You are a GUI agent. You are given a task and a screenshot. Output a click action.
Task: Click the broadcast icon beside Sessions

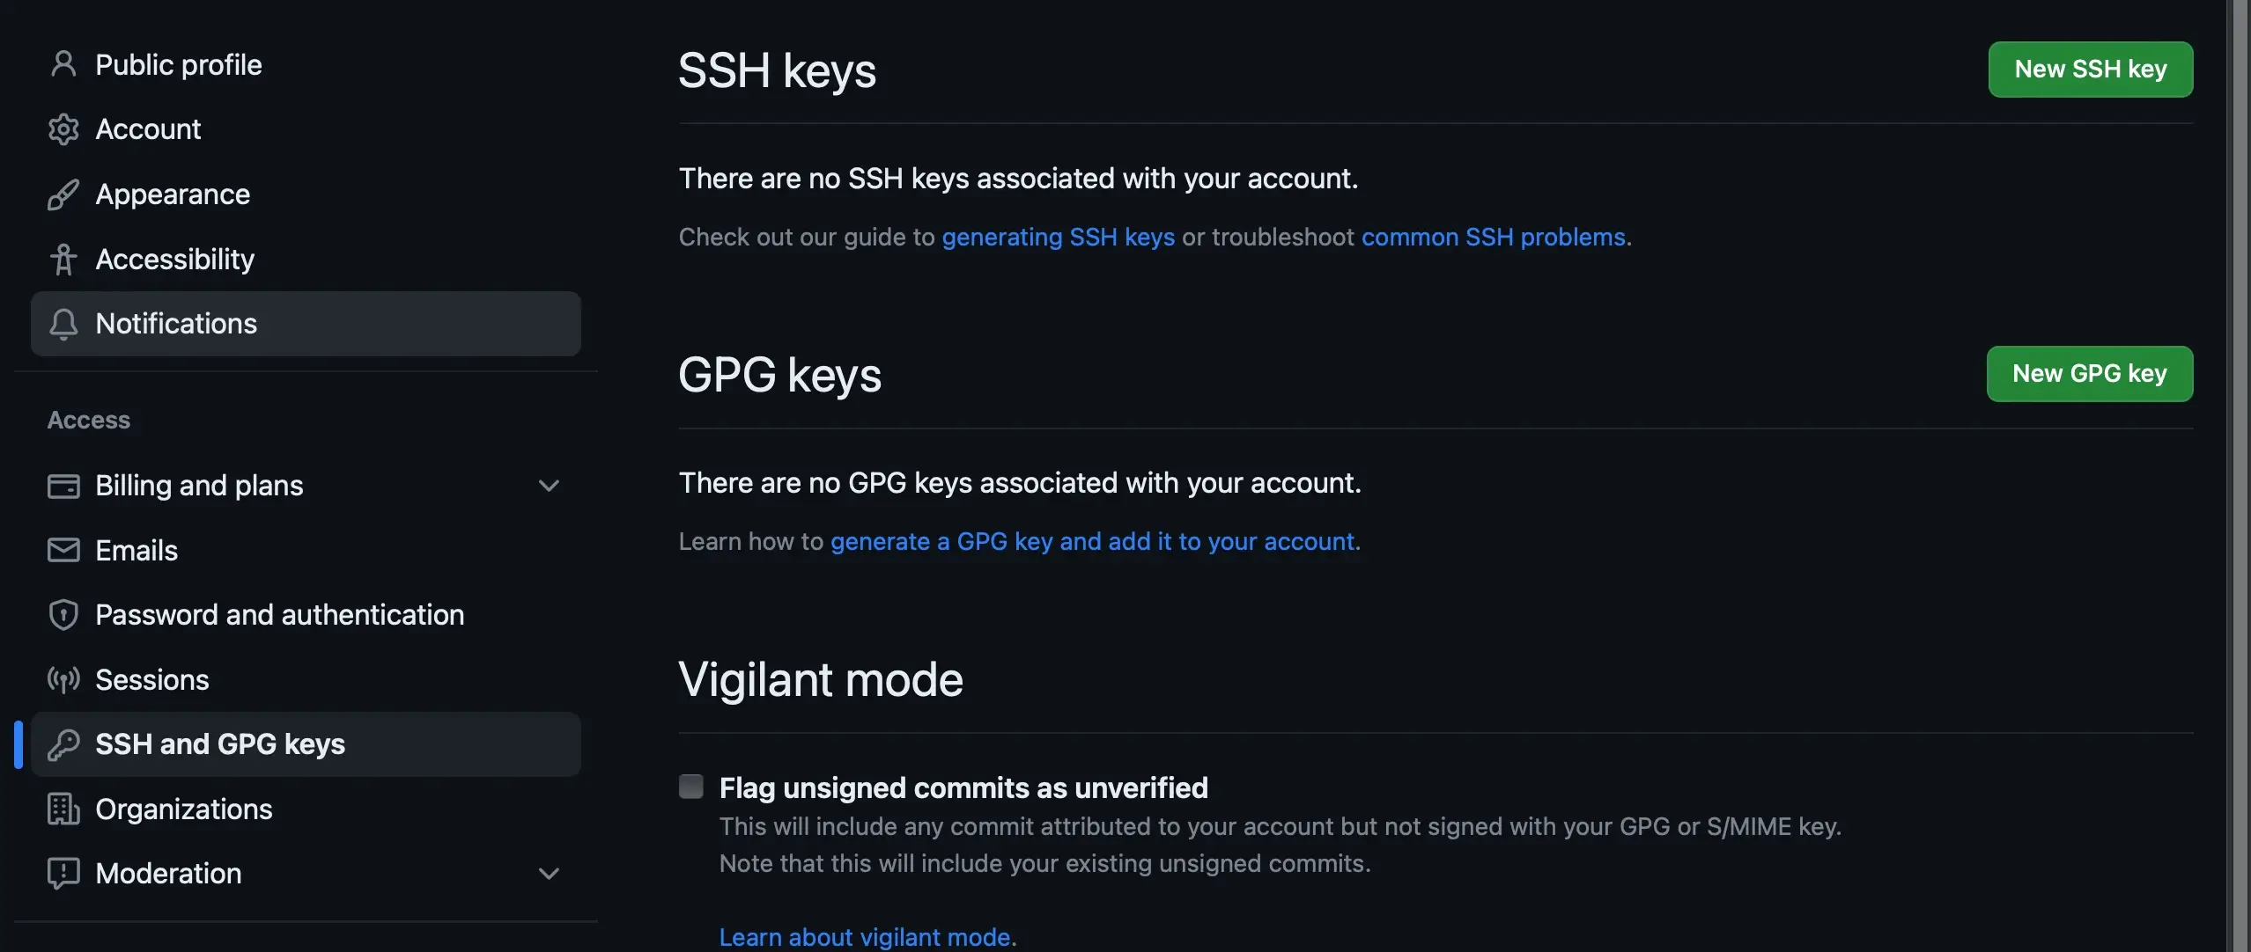click(x=63, y=679)
